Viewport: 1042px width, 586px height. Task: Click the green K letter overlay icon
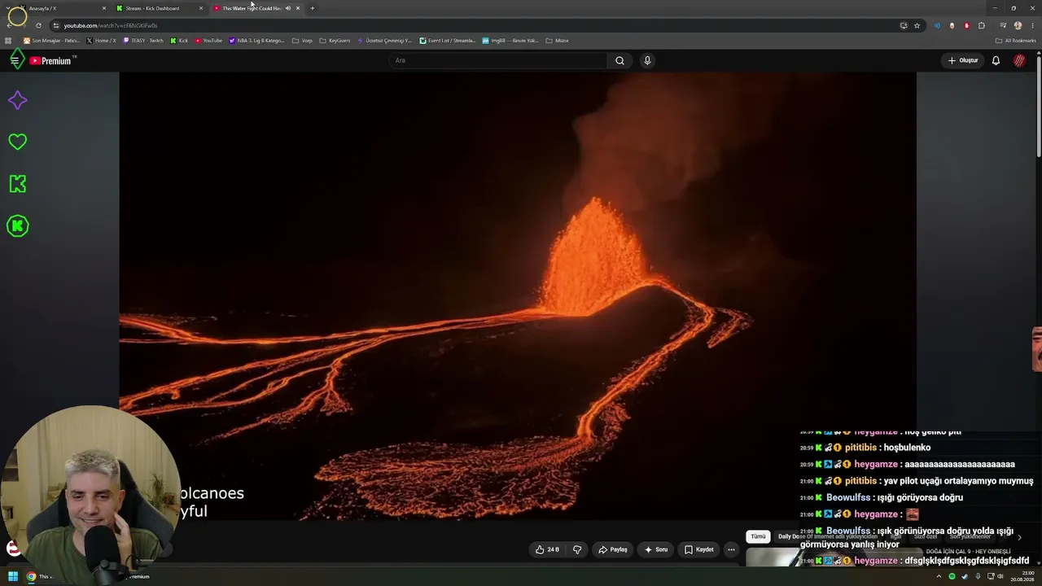pyautogui.click(x=17, y=184)
